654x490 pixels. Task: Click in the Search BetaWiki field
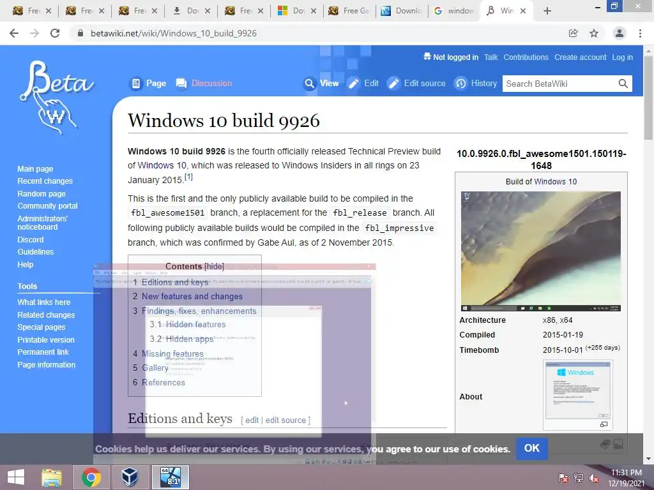[x=561, y=84]
